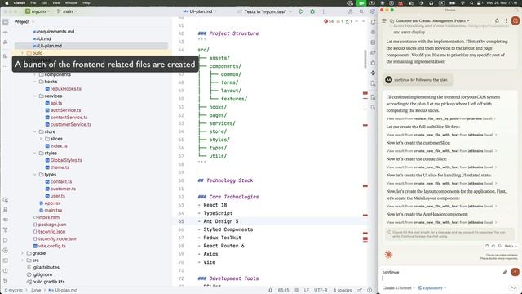Open the File menu

tap(33, 3)
